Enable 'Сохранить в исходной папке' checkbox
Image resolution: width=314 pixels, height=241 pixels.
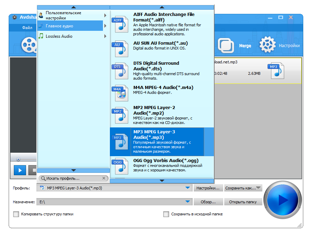[x=166, y=214]
